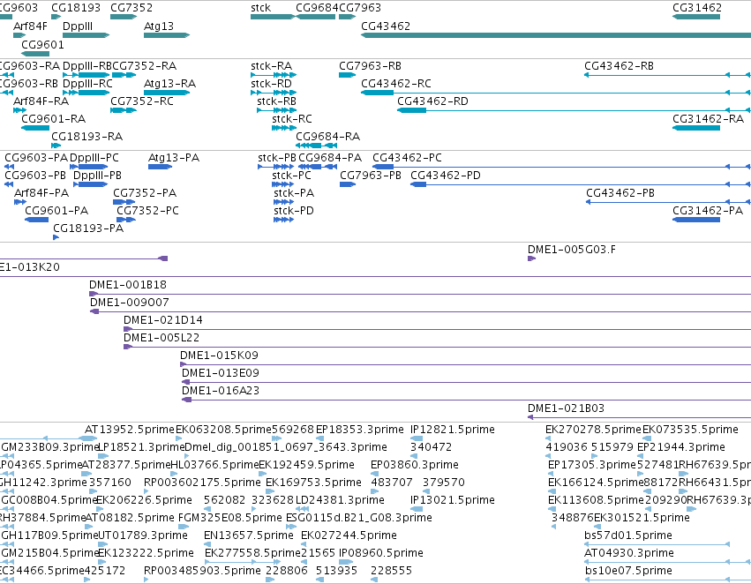The image size is (751, 584).
Task: Click EST label IP08960.5prime
Action: (x=380, y=553)
